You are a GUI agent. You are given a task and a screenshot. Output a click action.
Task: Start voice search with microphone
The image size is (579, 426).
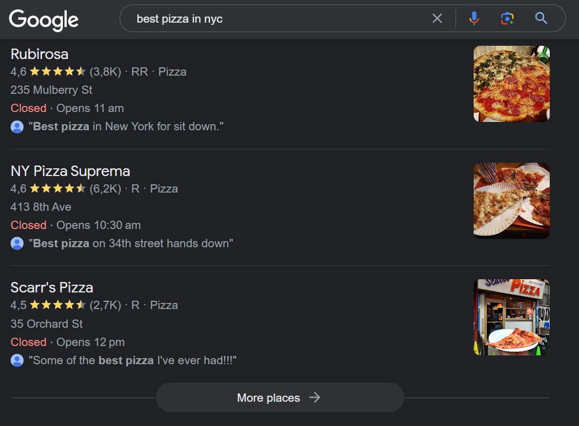[x=474, y=19]
